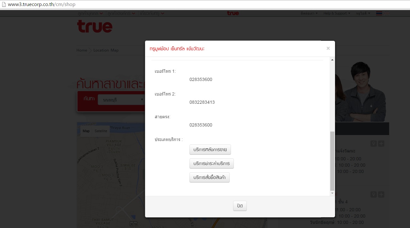Click plus icon for the แจ้งวัฒนะ branch

click(x=381, y=144)
